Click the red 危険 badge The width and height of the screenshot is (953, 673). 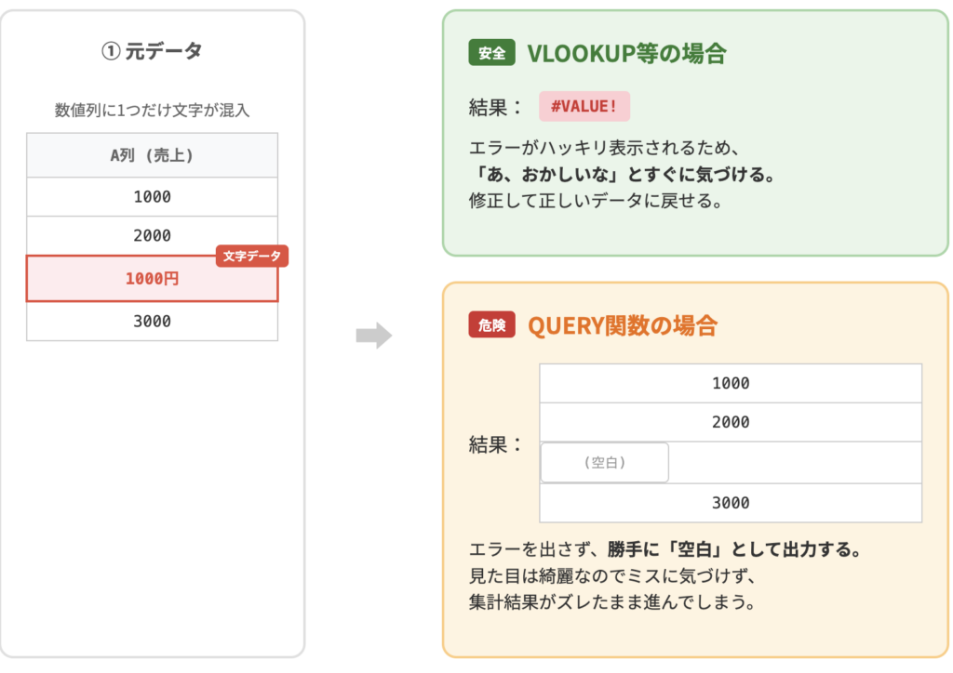pyautogui.click(x=491, y=325)
